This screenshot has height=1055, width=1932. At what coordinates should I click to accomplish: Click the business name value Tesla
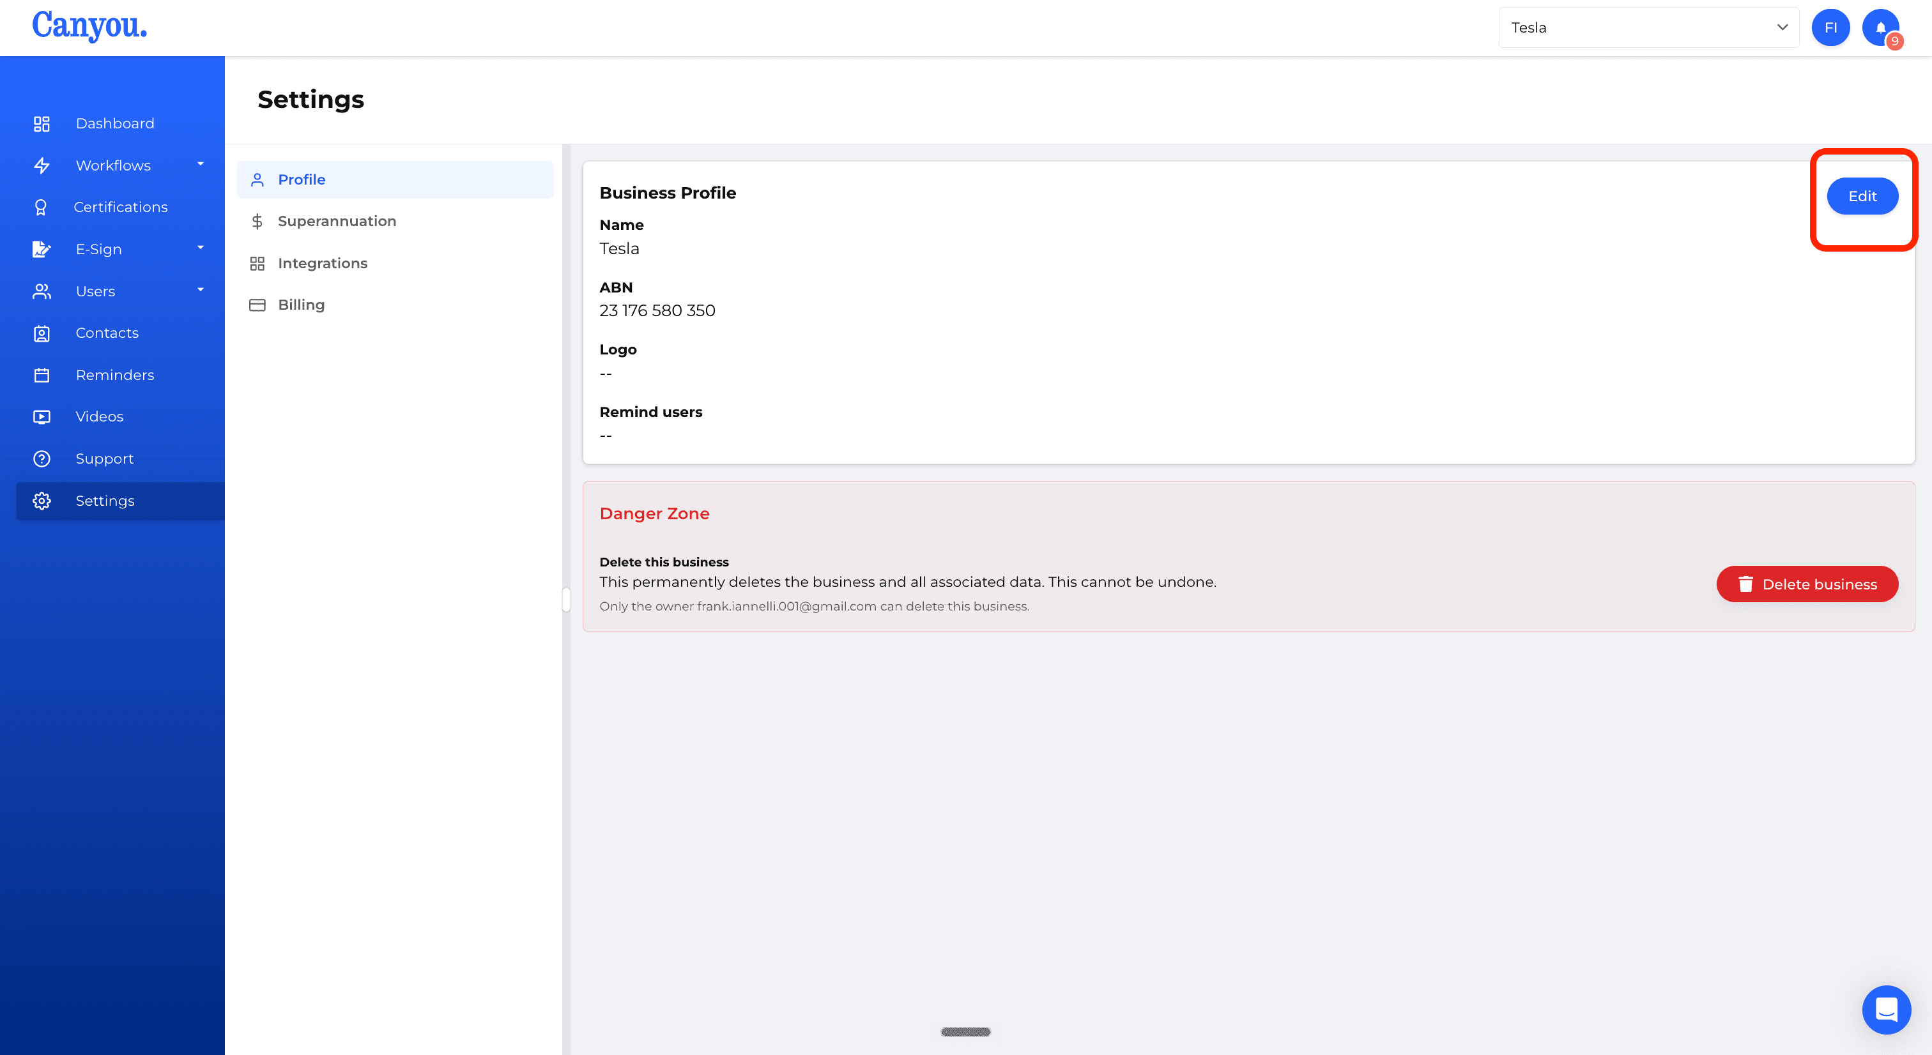[x=618, y=249]
